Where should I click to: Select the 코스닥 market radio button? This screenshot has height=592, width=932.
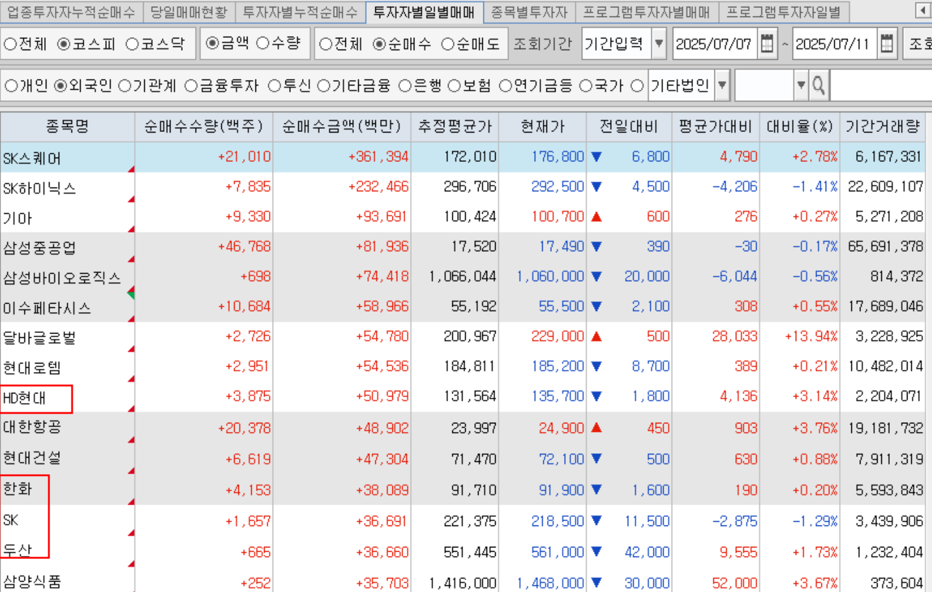click(132, 44)
